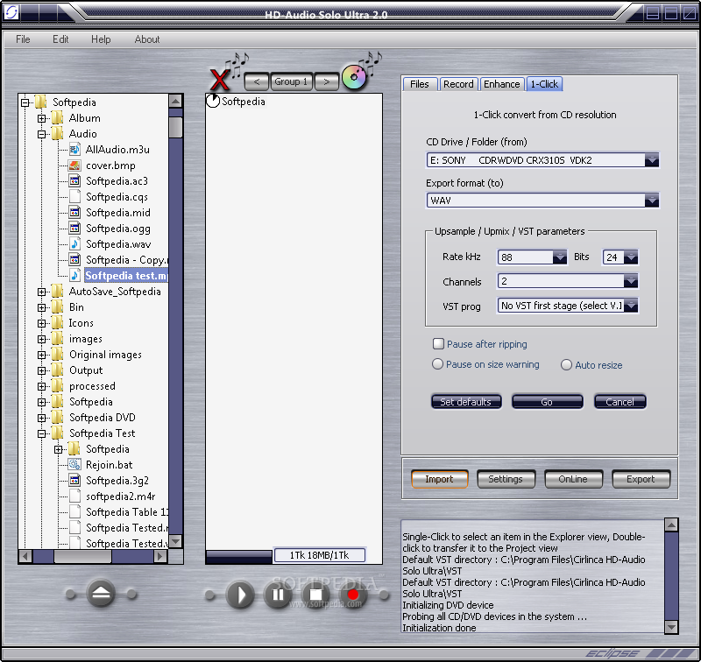This screenshot has height=662, width=701.
Task: Open the Bits dropdown
Action: 631,257
